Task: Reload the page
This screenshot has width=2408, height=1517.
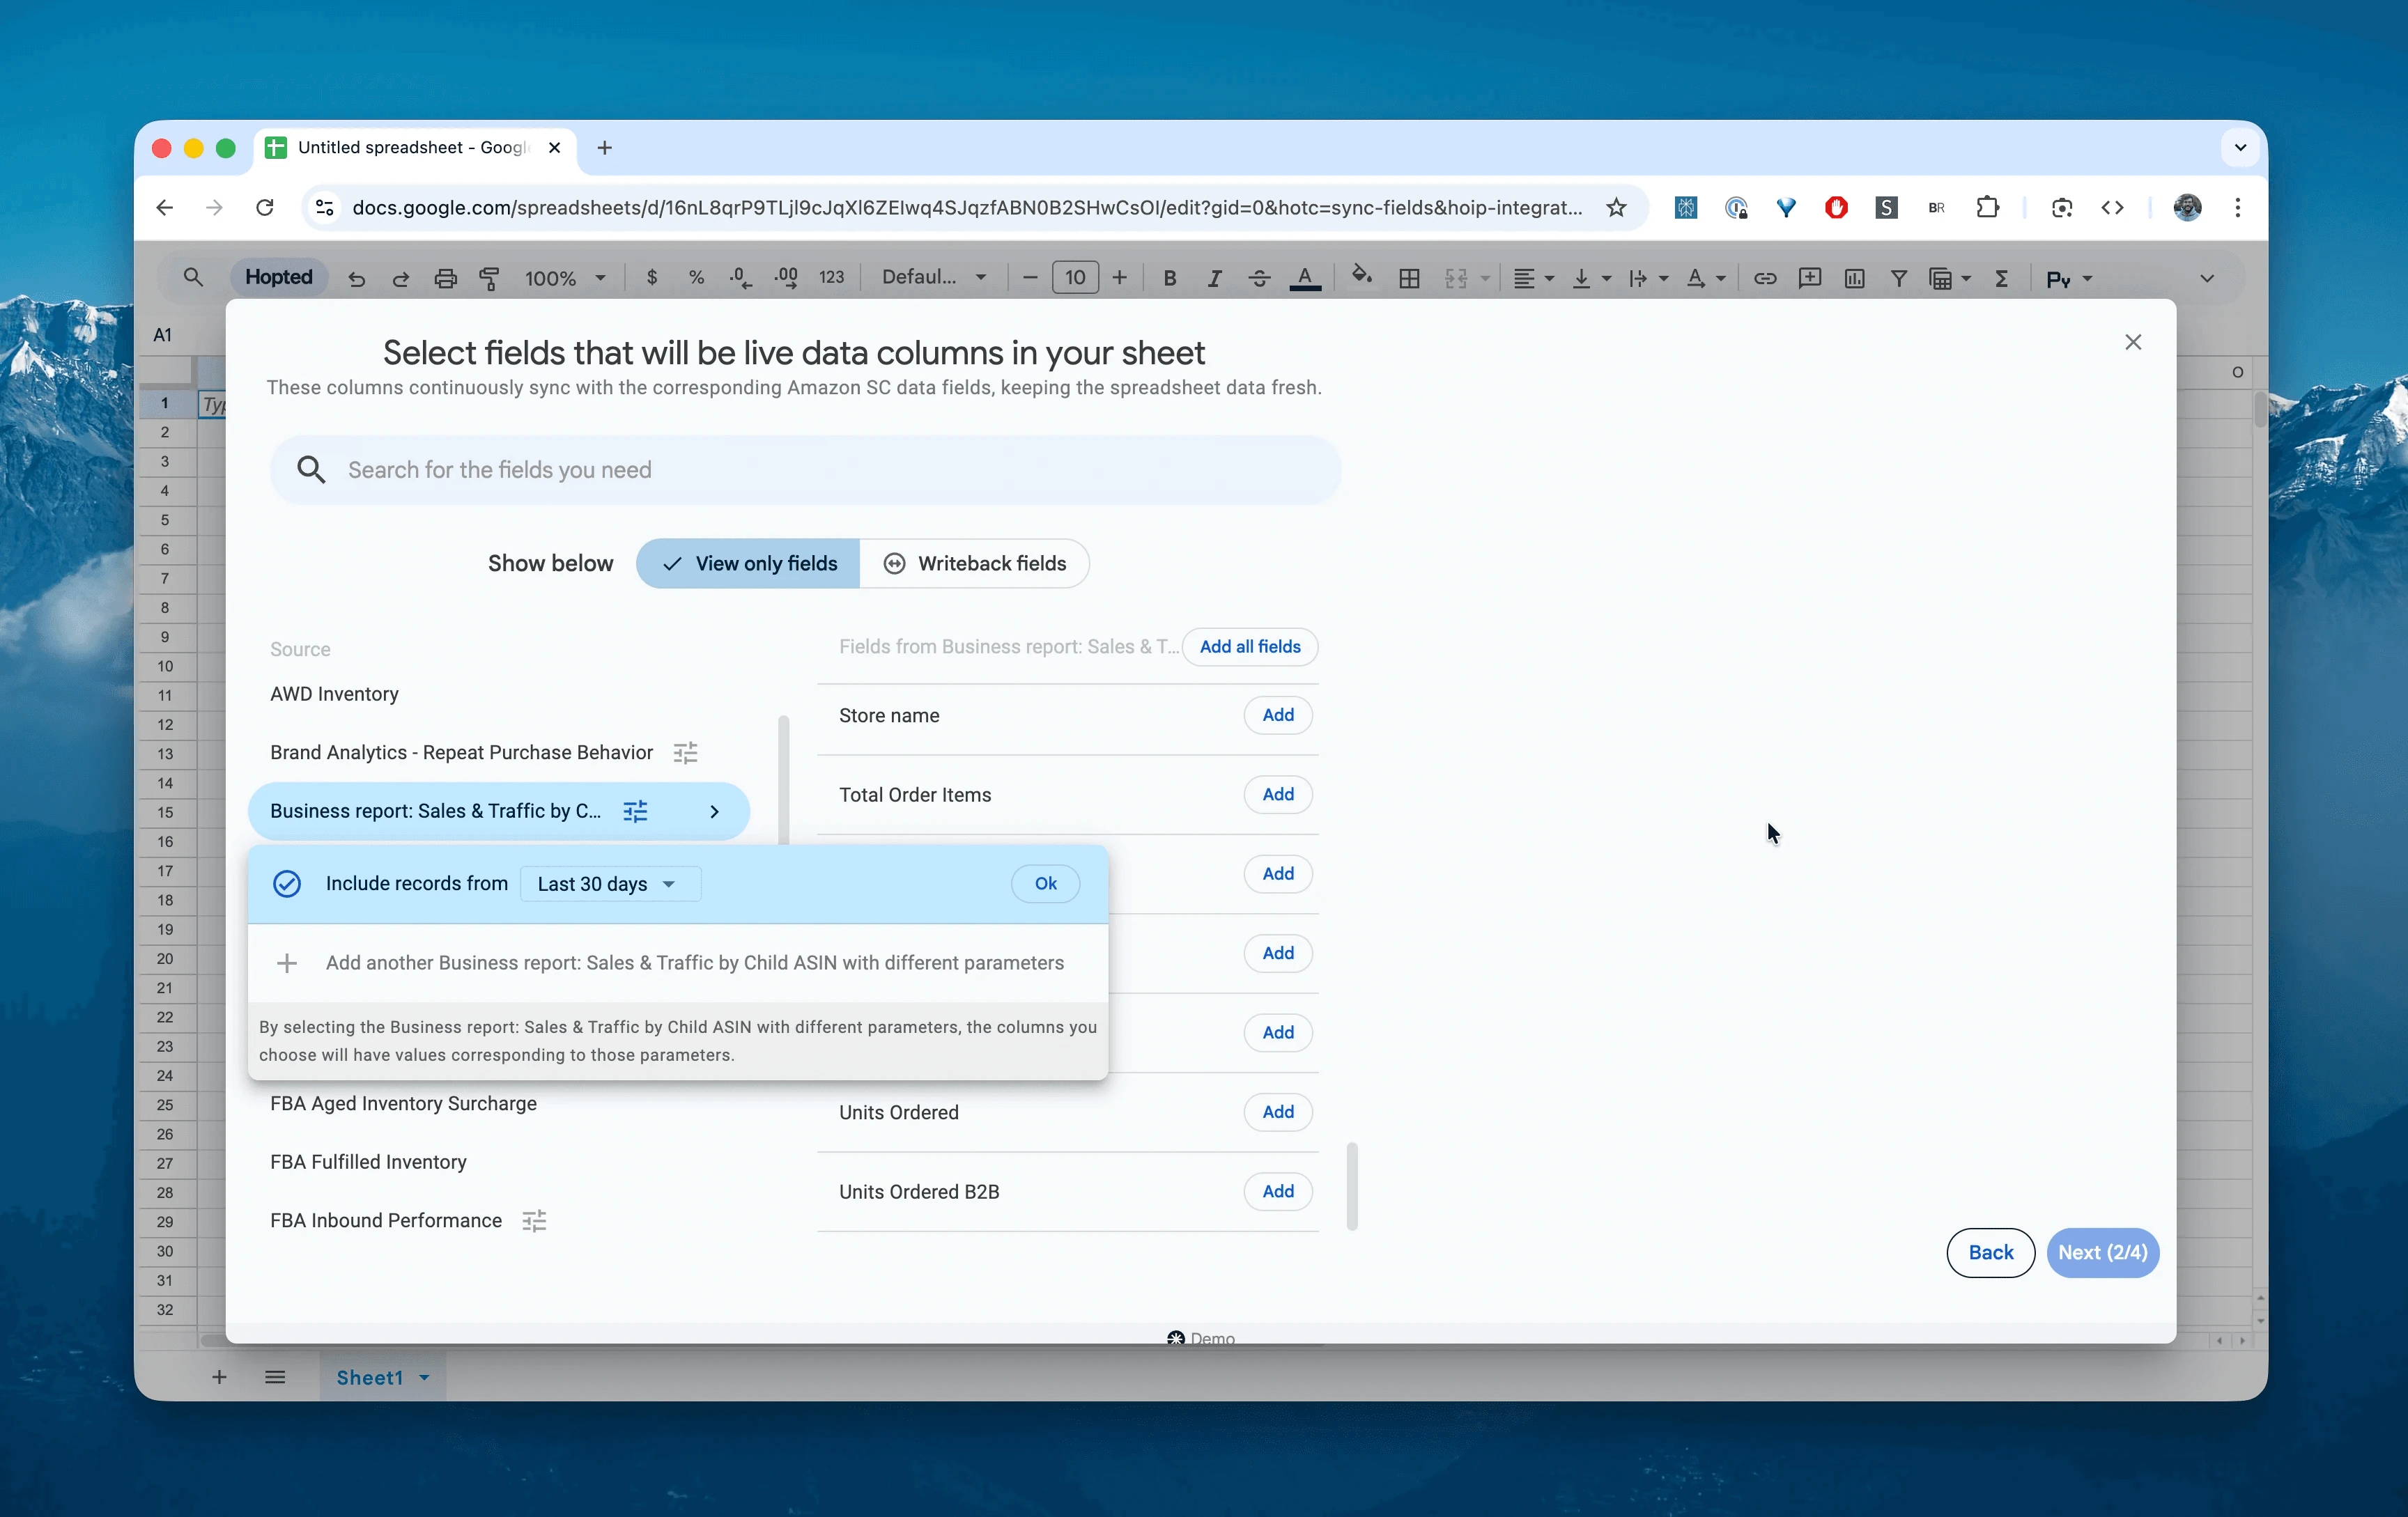Action: point(265,207)
